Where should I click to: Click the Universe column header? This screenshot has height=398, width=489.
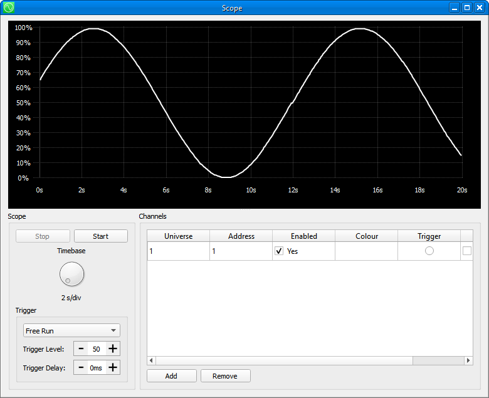178,236
